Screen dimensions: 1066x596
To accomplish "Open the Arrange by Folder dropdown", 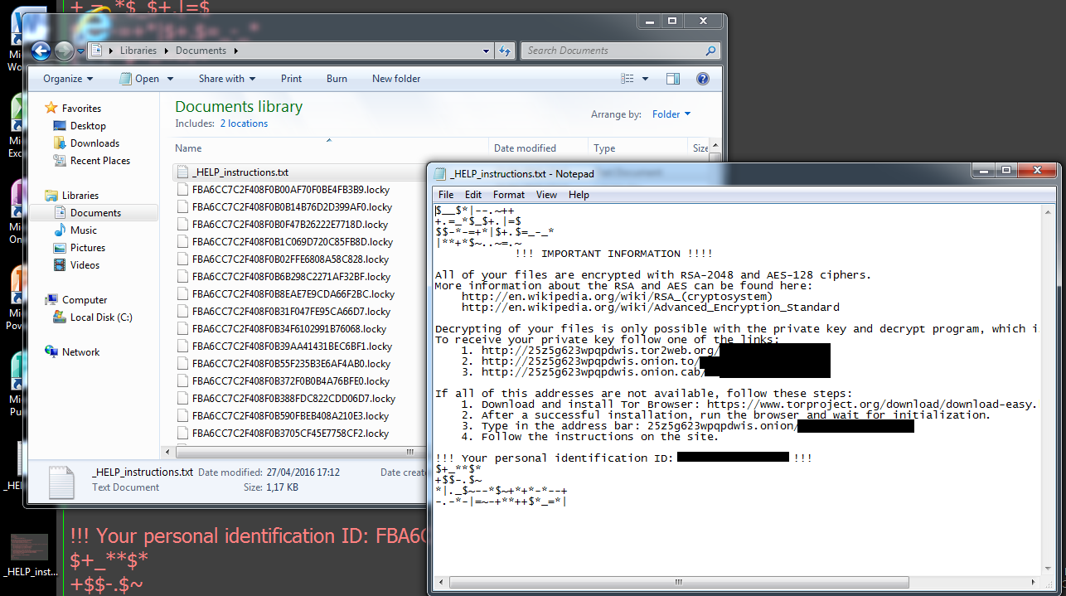I will (671, 114).
